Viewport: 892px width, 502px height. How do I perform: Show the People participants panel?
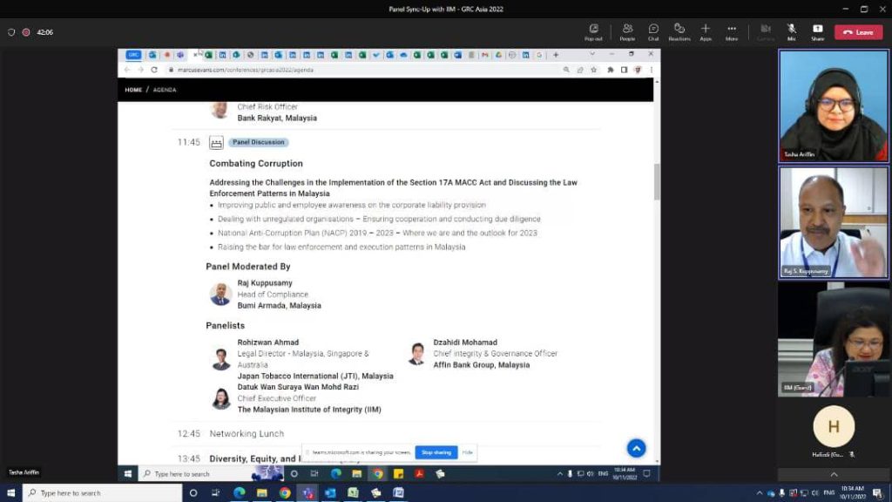tap(627, 32)
